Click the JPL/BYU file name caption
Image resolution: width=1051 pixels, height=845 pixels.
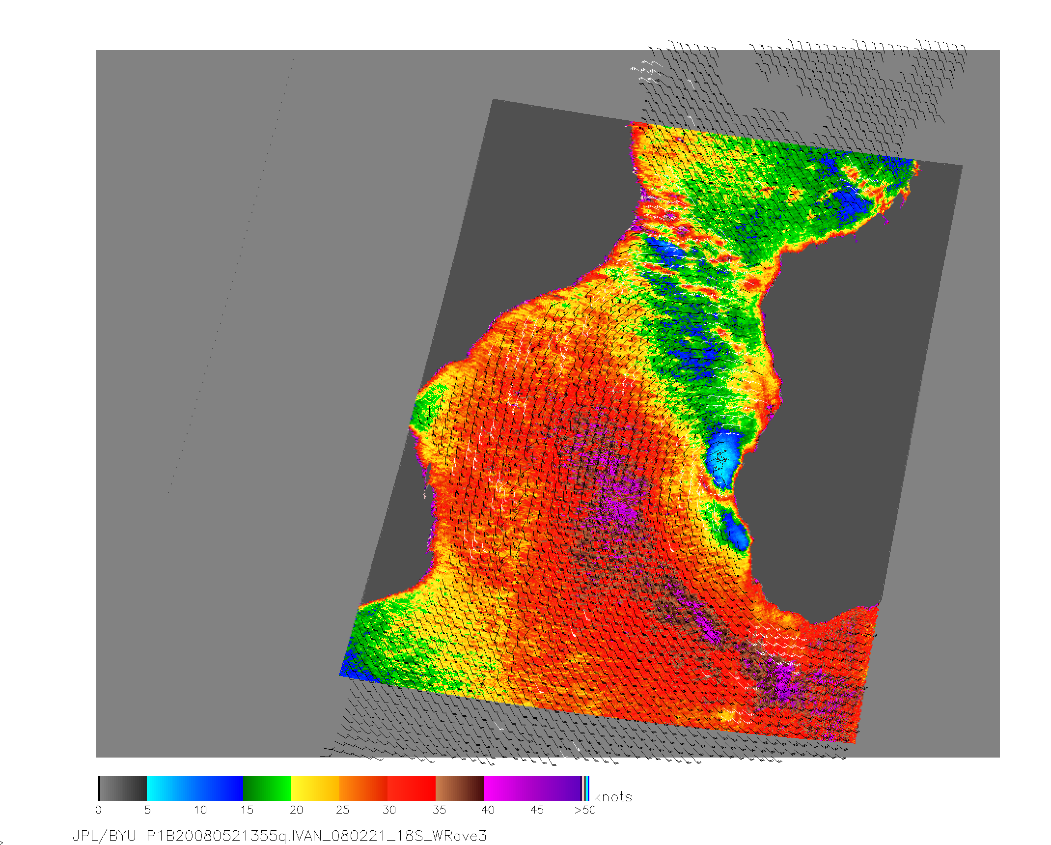(279, 836)
